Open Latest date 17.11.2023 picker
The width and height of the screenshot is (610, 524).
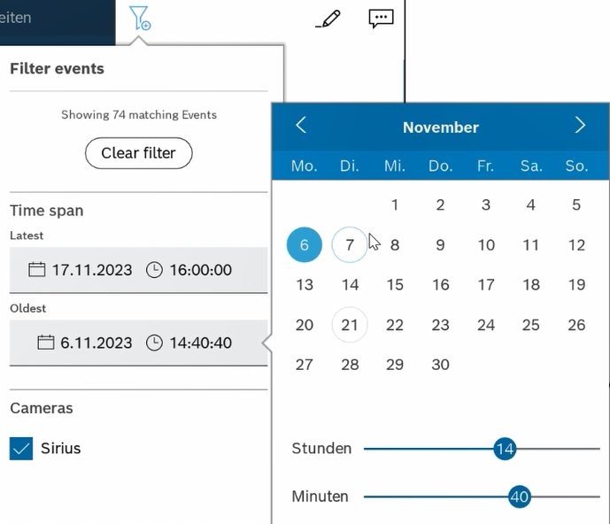coord(91,270)
